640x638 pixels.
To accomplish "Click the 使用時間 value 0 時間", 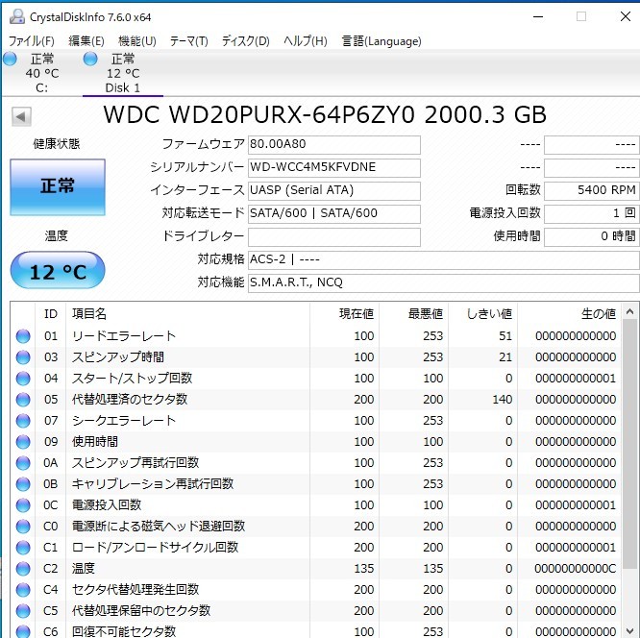I will pyautogui.click(x=591, y=236).
